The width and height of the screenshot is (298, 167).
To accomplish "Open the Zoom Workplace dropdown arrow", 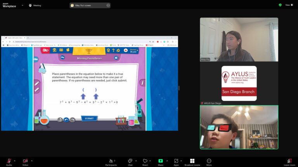I will pos(23,5).
